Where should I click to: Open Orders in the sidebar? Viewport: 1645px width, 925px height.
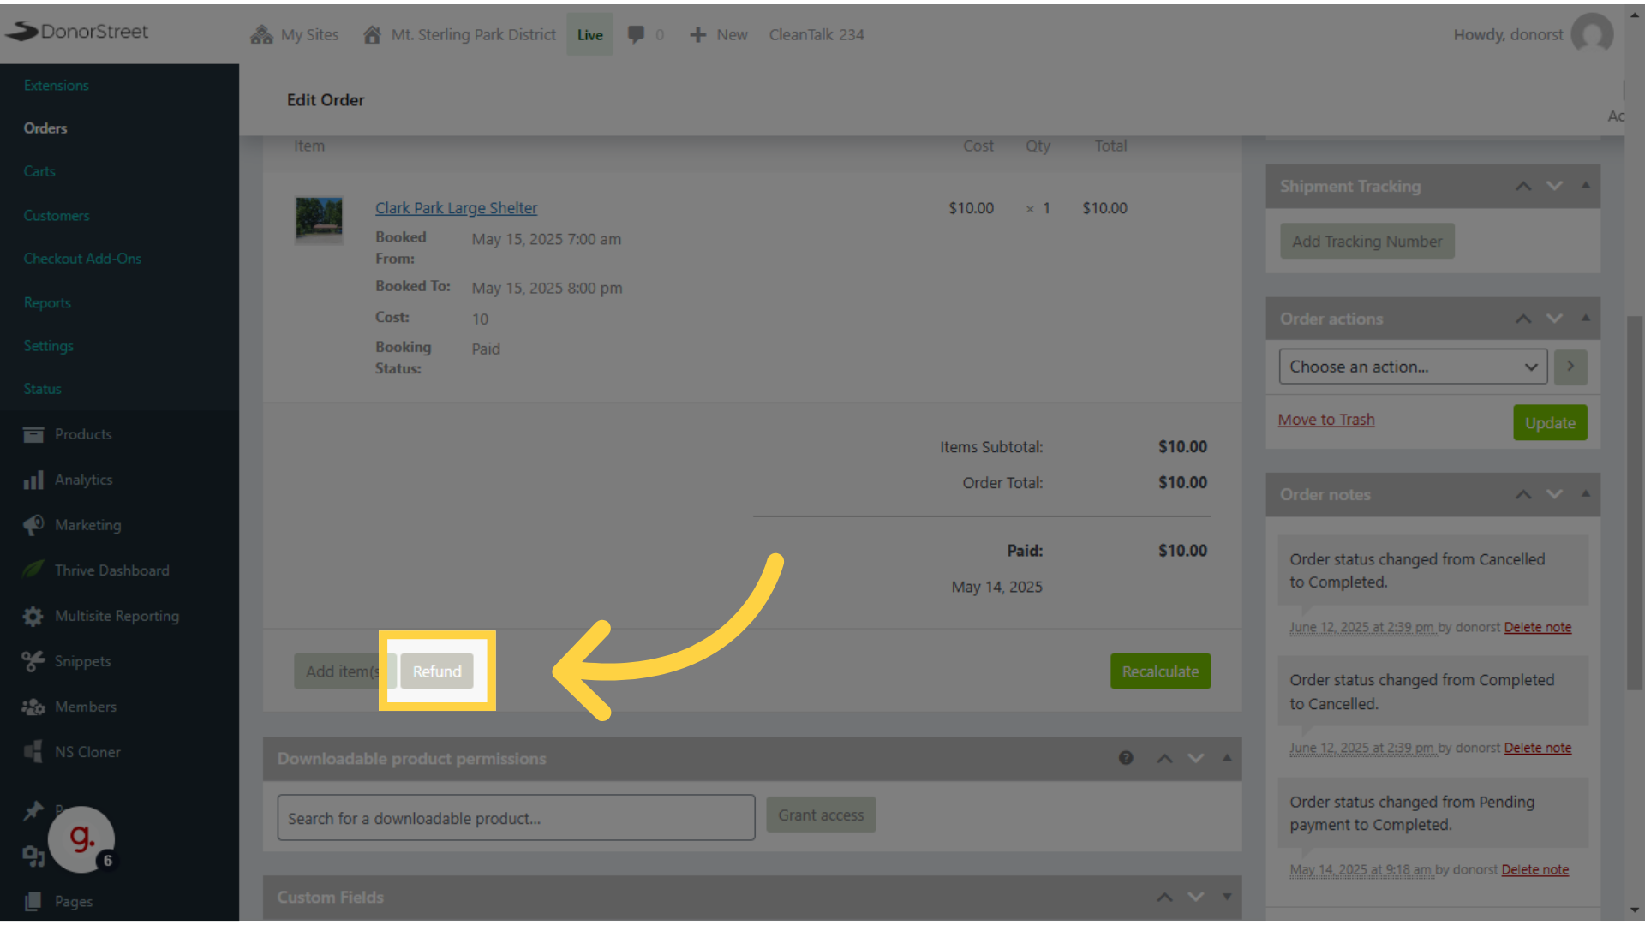(45, 128)
